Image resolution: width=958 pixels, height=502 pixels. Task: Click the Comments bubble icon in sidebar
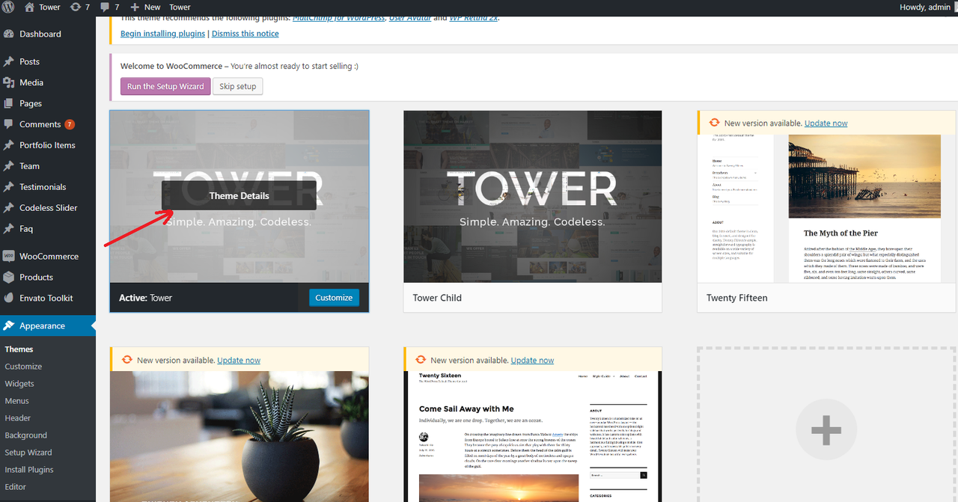(x=9, y=124)
